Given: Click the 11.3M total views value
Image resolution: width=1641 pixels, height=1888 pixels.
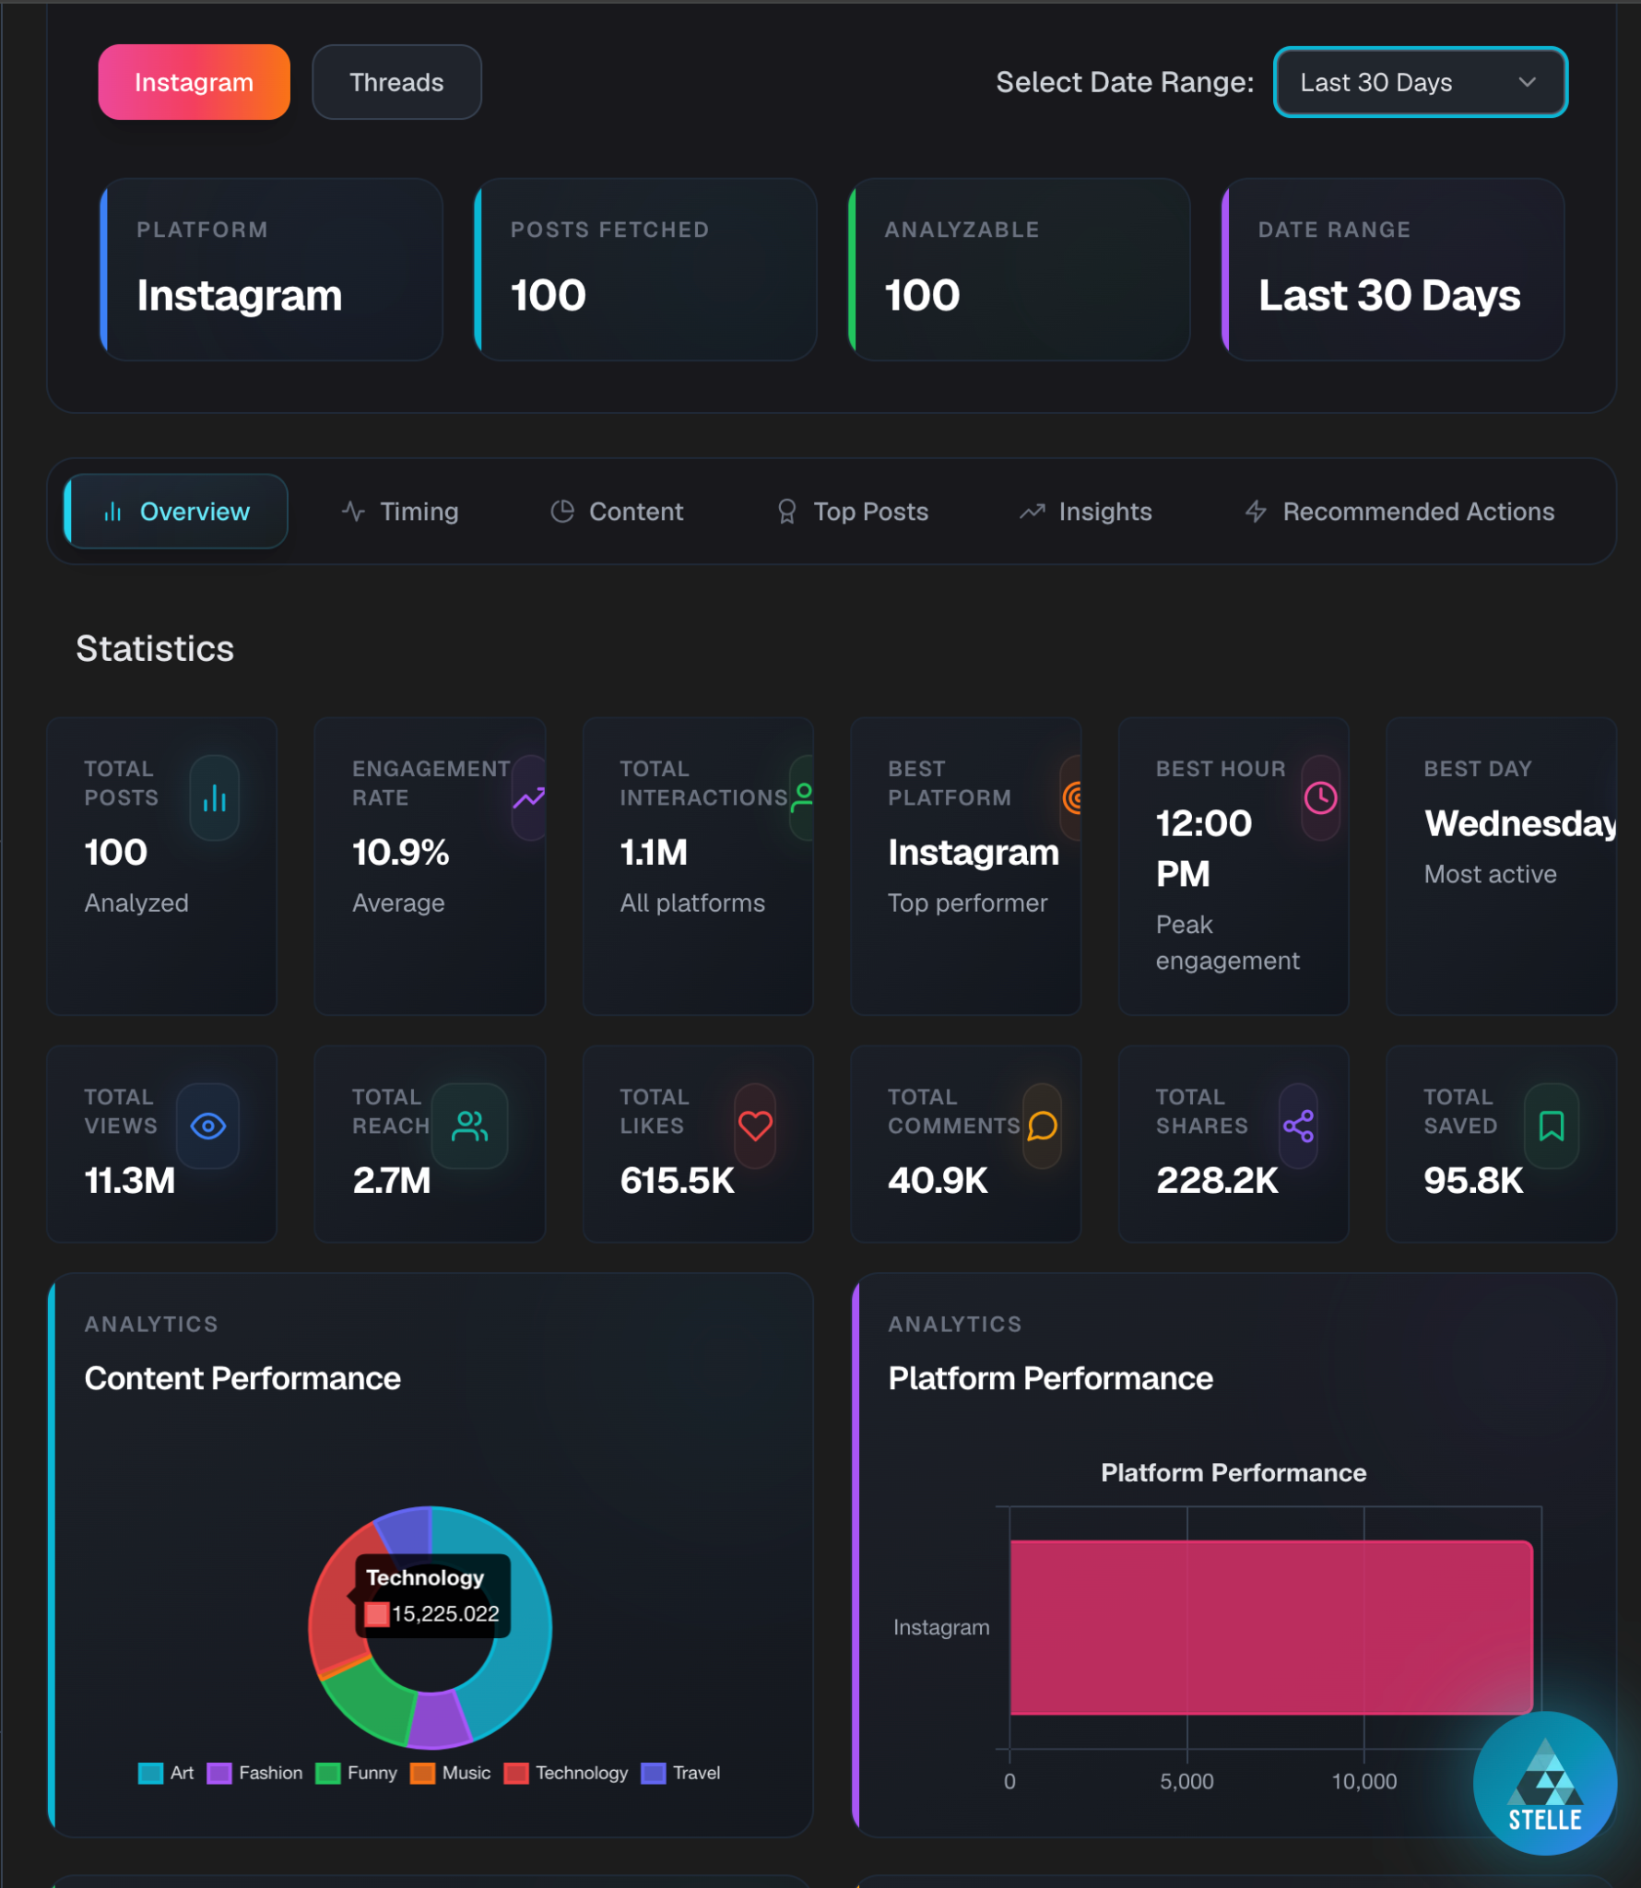Looking at the screenshot, I should pos(129,1181).
